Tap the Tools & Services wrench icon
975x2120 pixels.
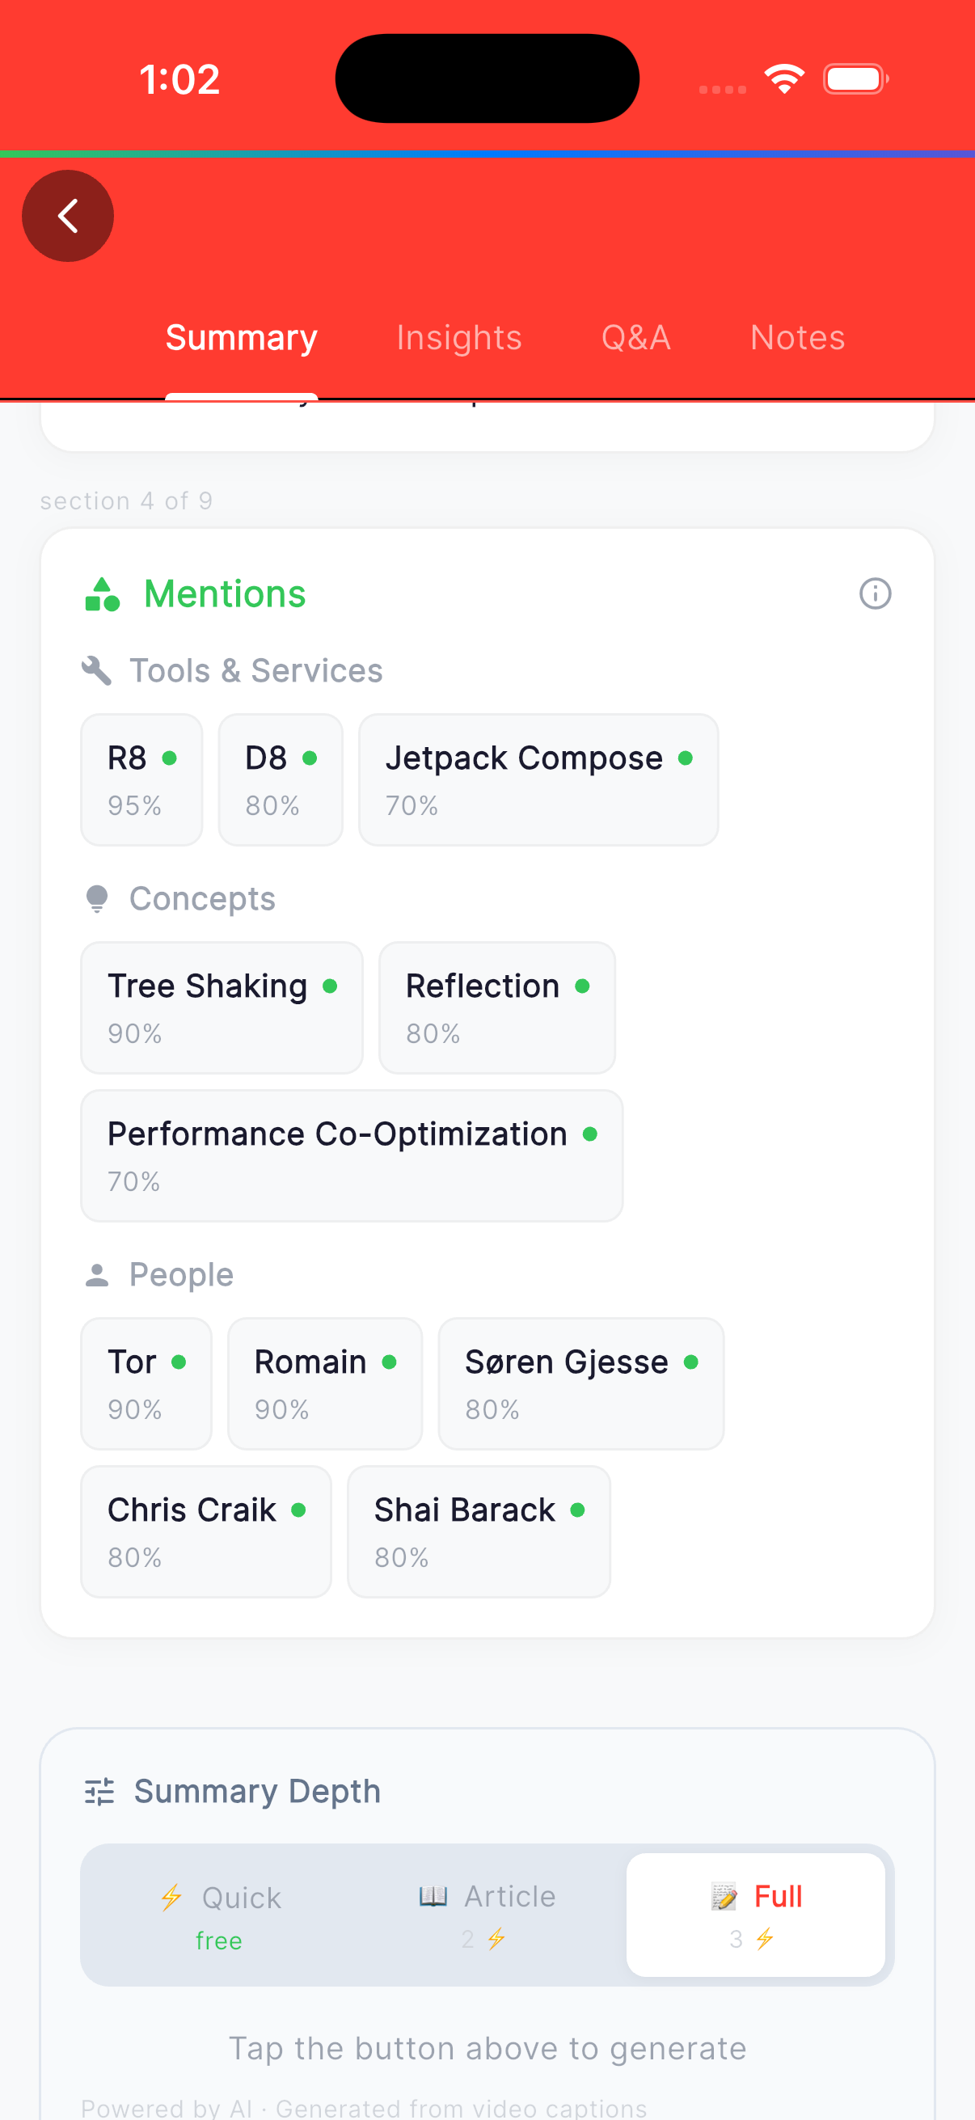pos(97,671)
